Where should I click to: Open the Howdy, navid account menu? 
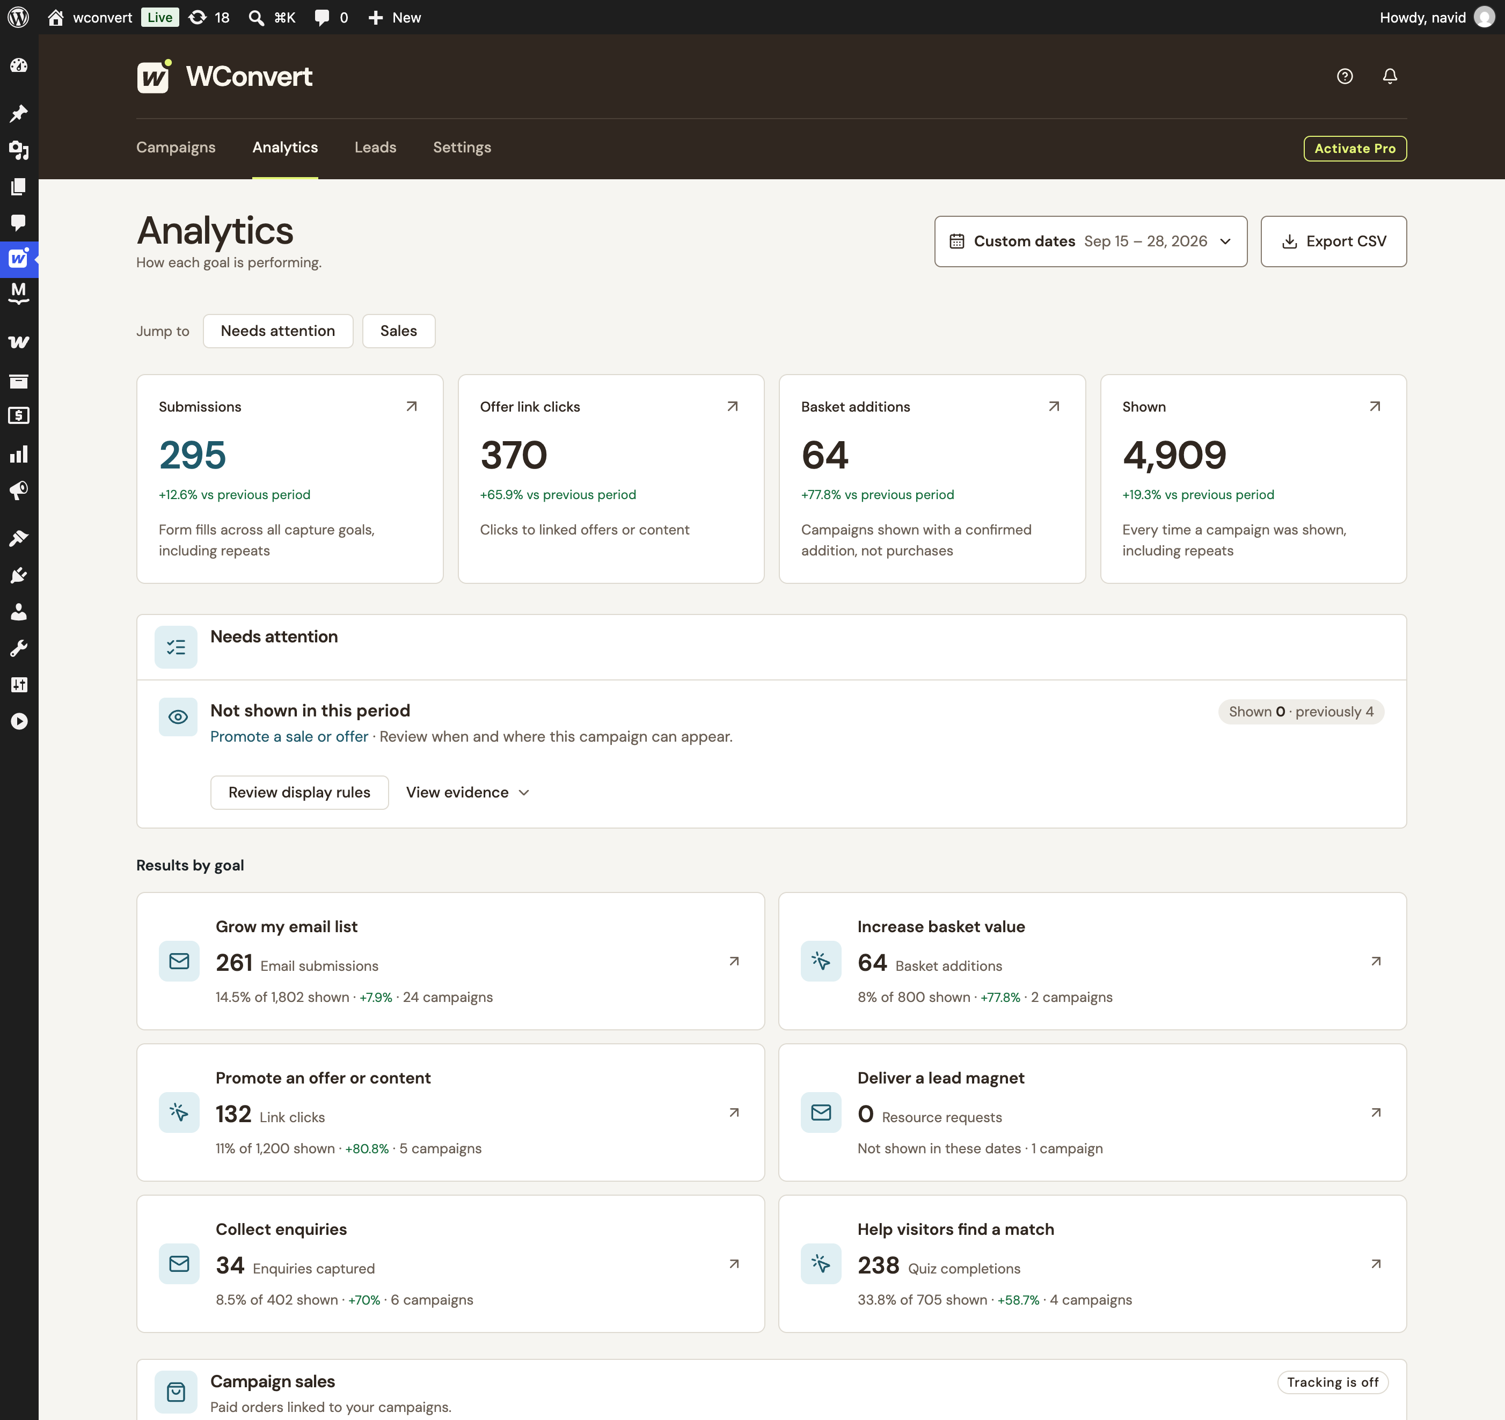1436,17
